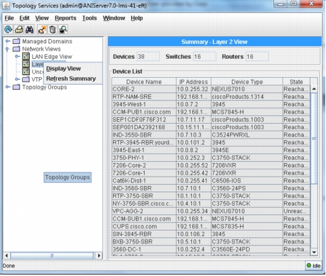Select the Managed Domains tree item

tap(47, 41)
